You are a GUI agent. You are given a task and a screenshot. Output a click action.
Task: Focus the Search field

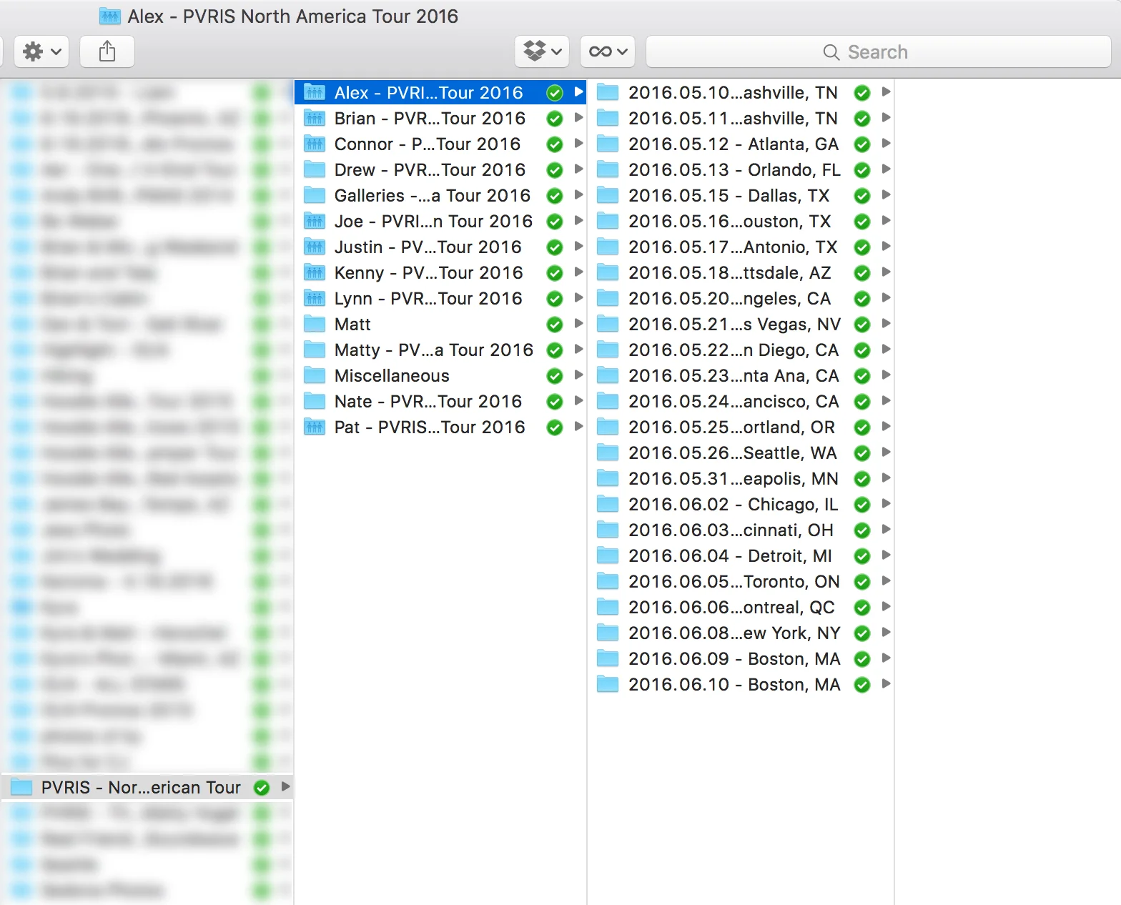[878, 51]
